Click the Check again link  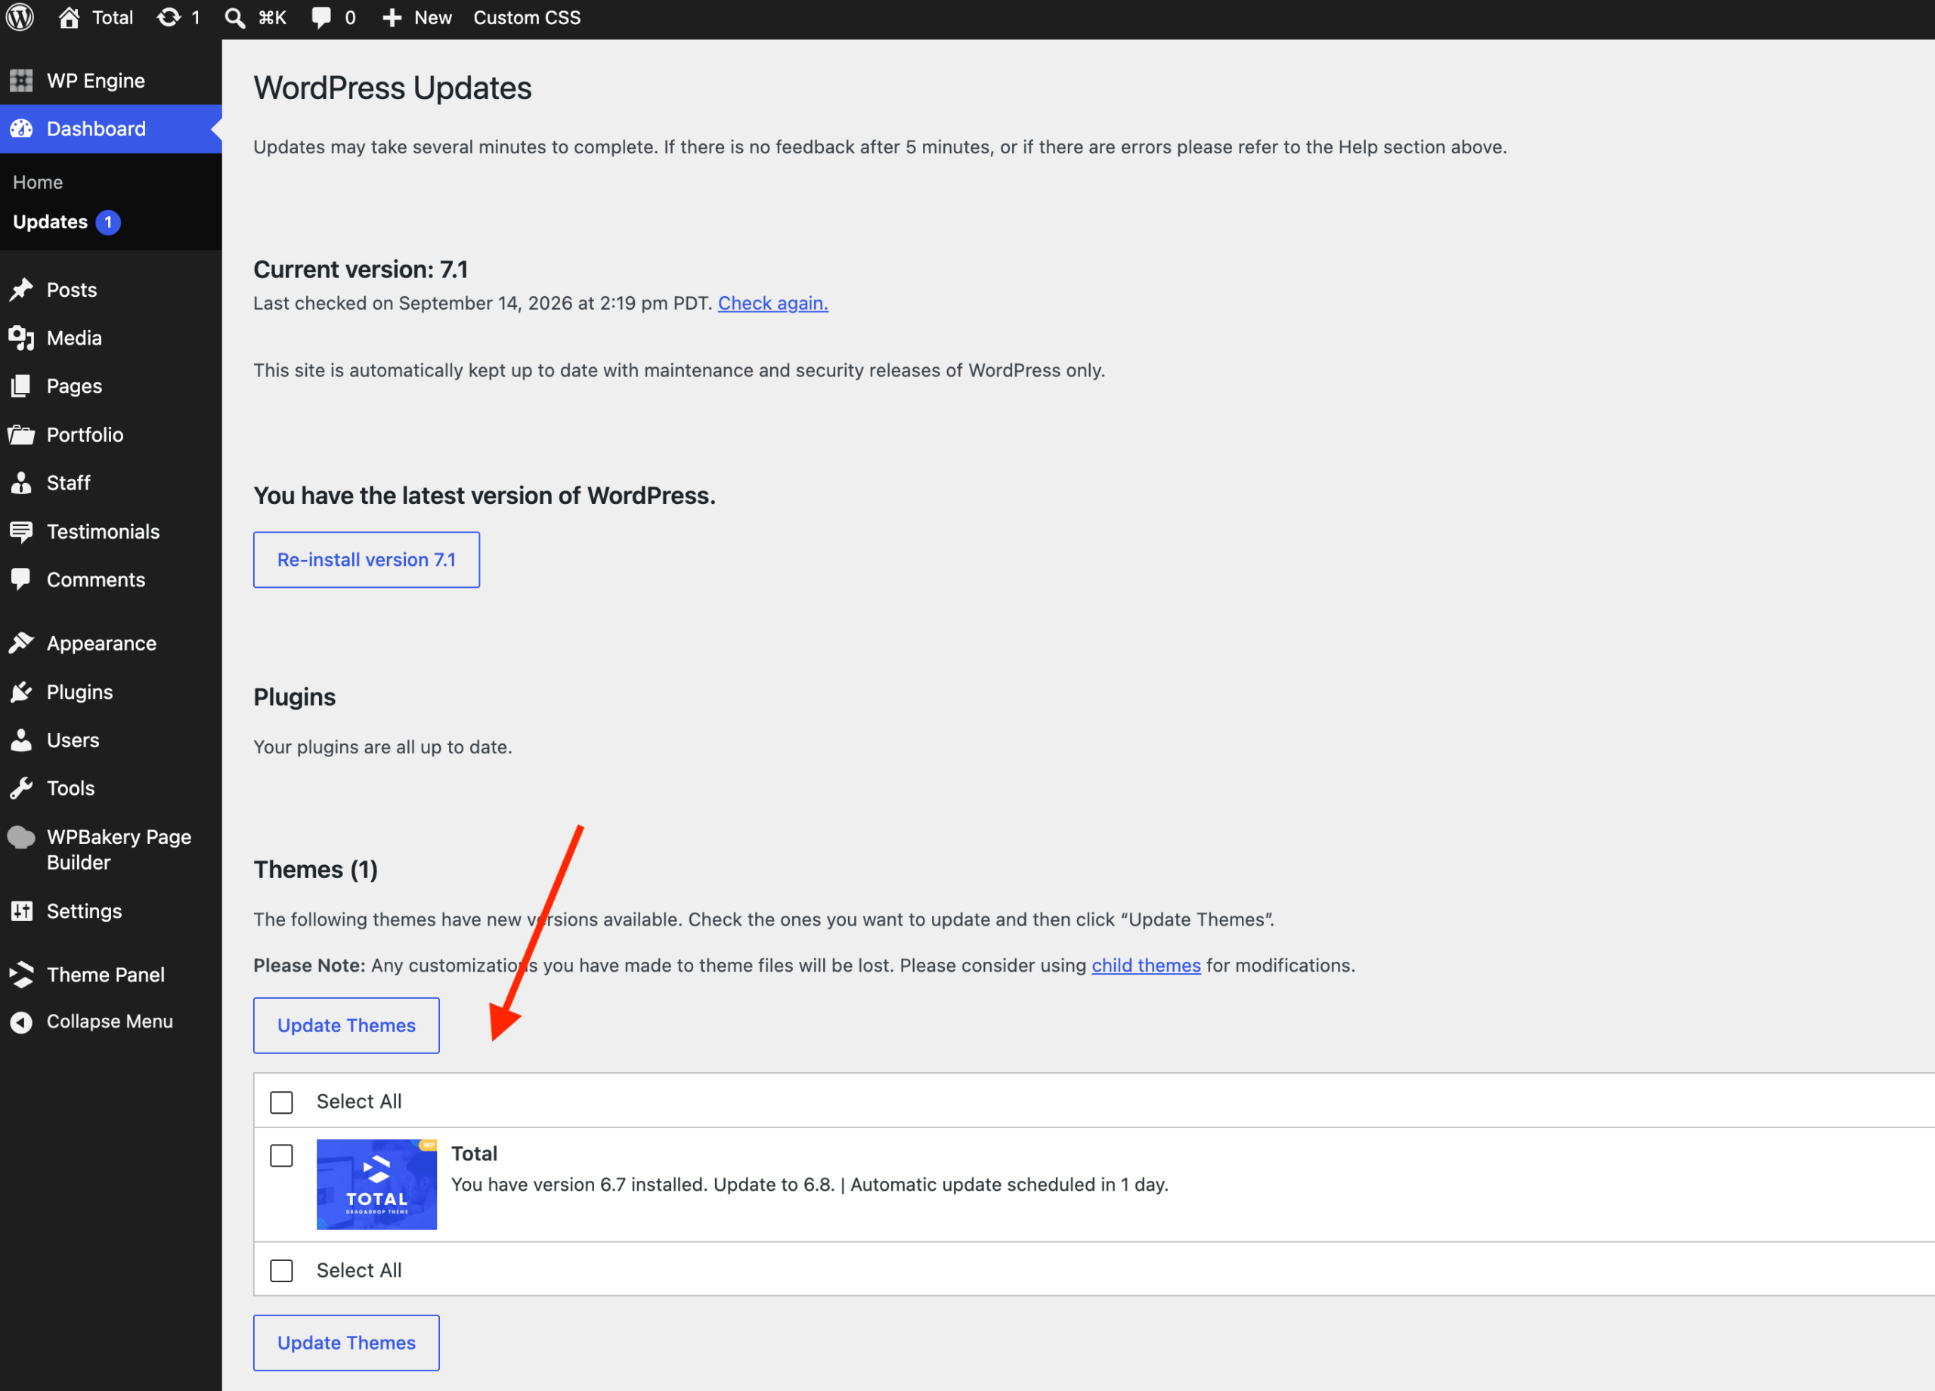[x=773, y=303]
